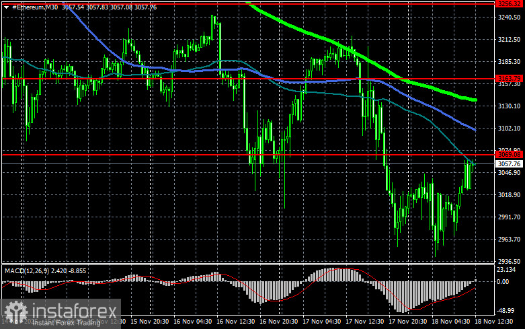Viewport: 525px width, 329px height.
Task: Click the chart menu triangle beside #Ethereum
Action: (x=6, y=7)
